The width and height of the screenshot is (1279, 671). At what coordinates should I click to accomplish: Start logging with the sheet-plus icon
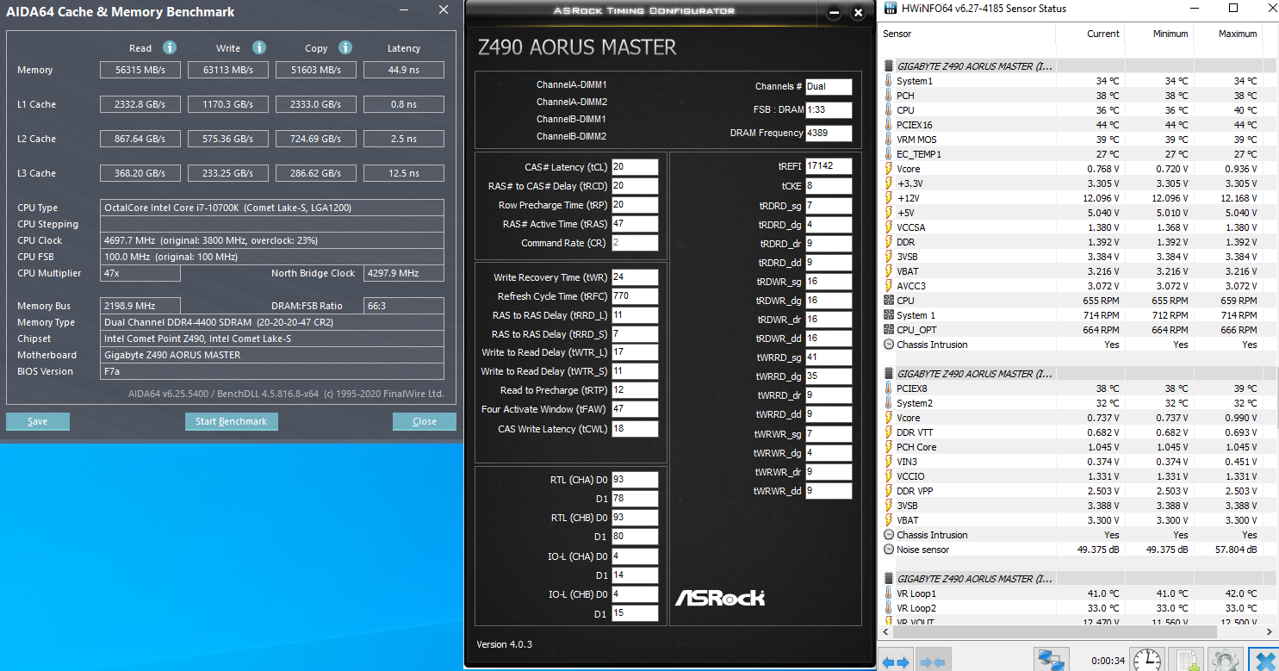[x=1185, y=660]
